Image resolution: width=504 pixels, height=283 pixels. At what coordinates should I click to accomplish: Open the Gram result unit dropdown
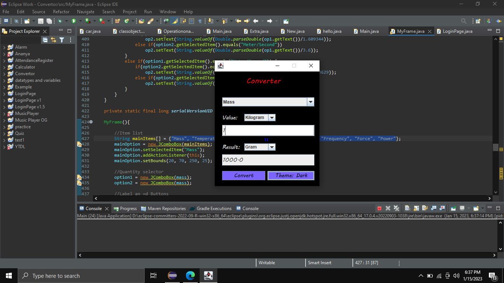(272, 147)
